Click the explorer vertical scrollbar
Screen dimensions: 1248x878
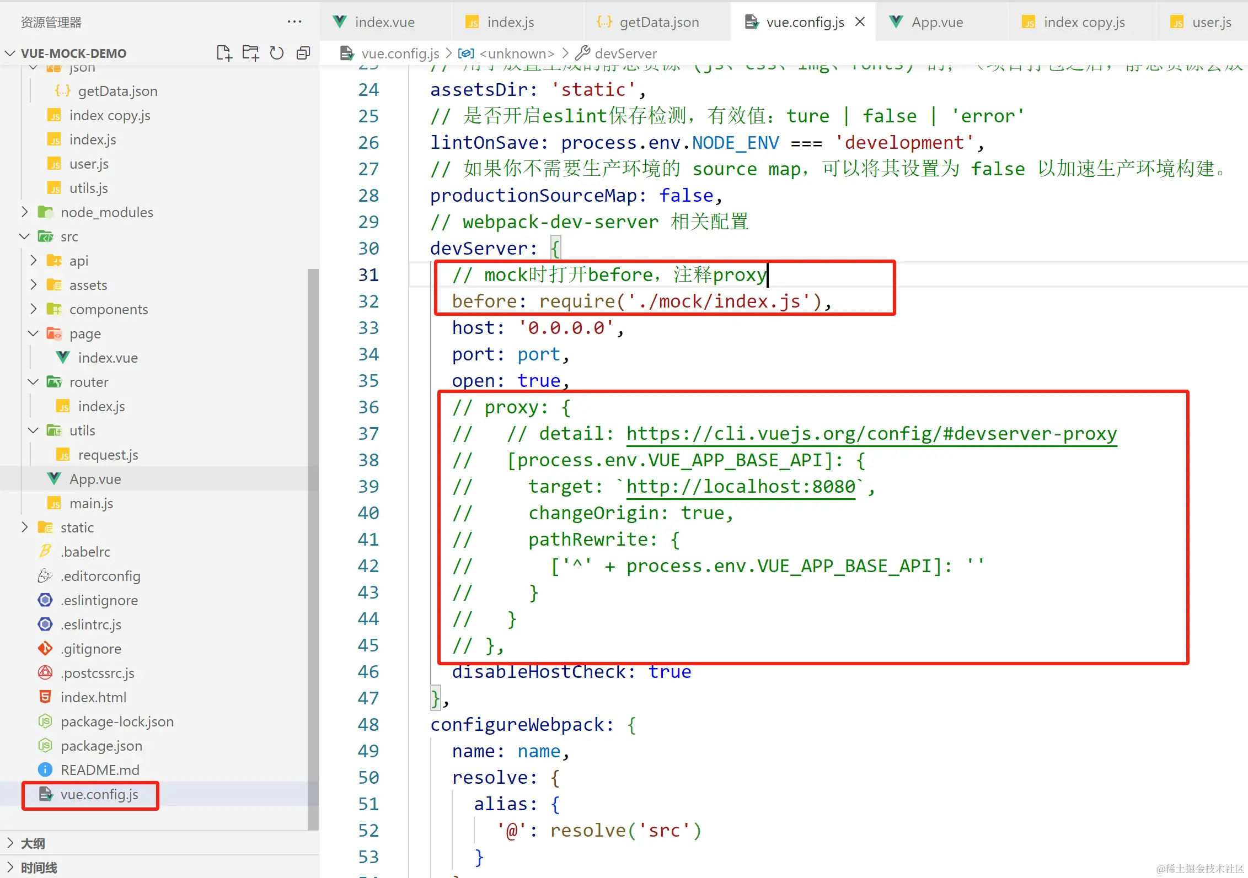[313, 548]
